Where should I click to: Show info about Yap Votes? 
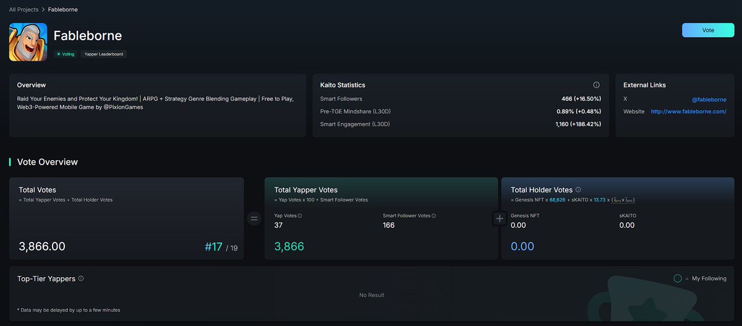[300, 216]
